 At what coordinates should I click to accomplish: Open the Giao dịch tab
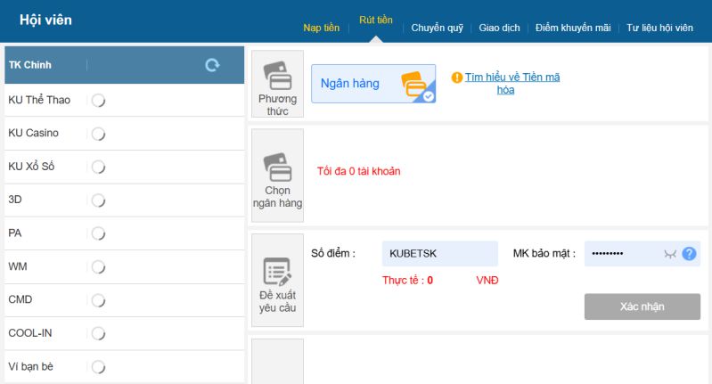[x=499, y=28]
